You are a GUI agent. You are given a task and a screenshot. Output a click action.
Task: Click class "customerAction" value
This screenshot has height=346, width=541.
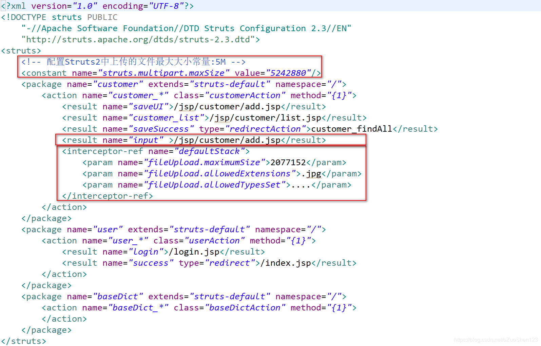[x=245, y=95]
